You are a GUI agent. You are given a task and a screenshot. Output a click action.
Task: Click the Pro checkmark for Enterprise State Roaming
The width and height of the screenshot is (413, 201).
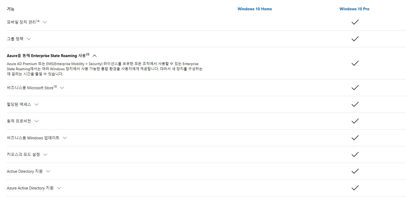355,63
